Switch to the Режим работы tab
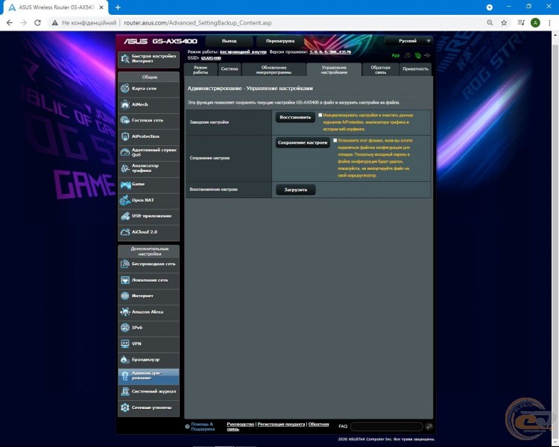Viewport: 559px width, 447px height. coord(200,69)
